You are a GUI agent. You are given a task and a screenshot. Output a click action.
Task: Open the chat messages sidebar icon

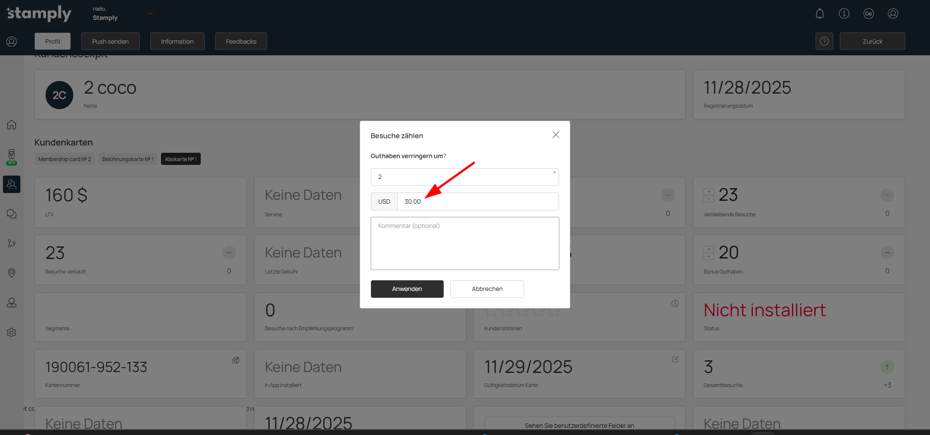tap(12, 214)
